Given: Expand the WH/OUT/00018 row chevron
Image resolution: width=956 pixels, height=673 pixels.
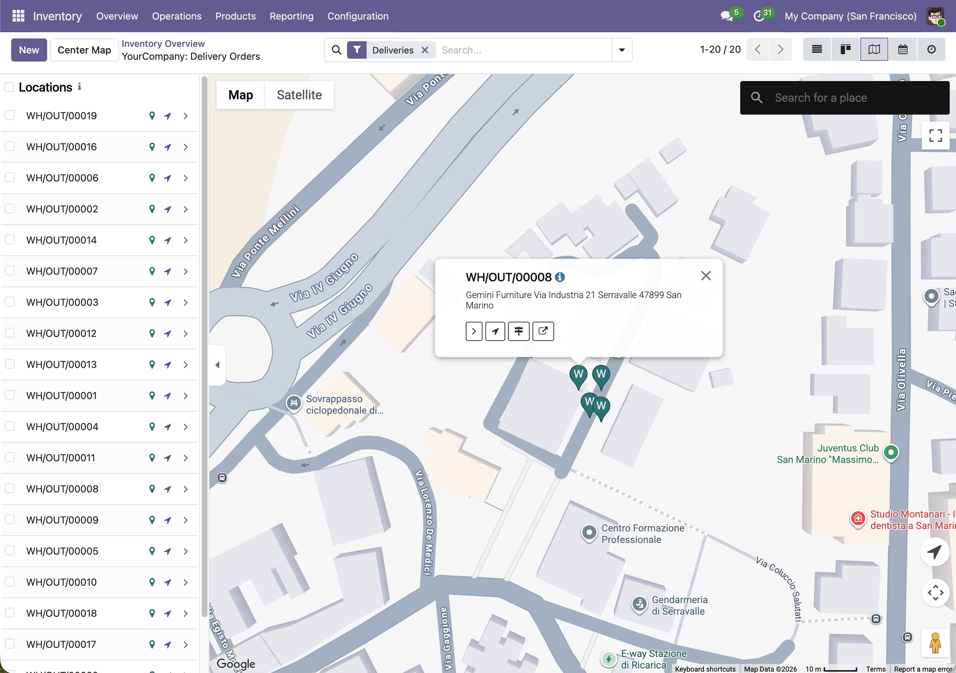Looking at the screenshot, I should coord(186,614).
